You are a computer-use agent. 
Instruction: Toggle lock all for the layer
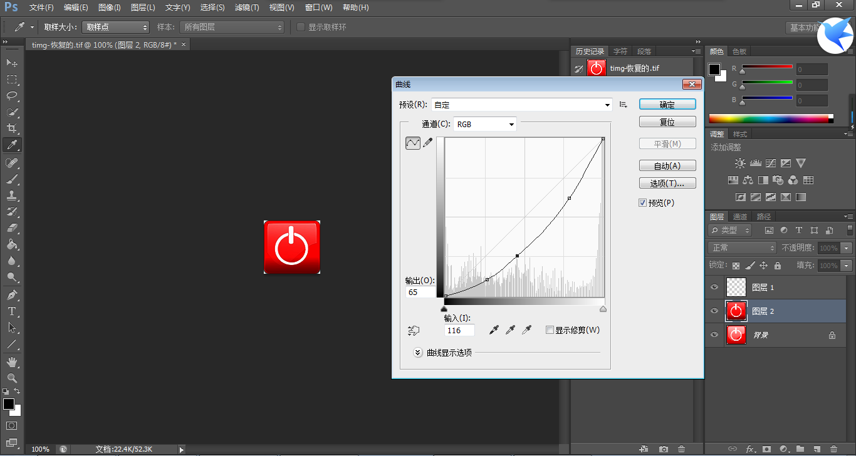pyautogui.click(x=778, y=266)
